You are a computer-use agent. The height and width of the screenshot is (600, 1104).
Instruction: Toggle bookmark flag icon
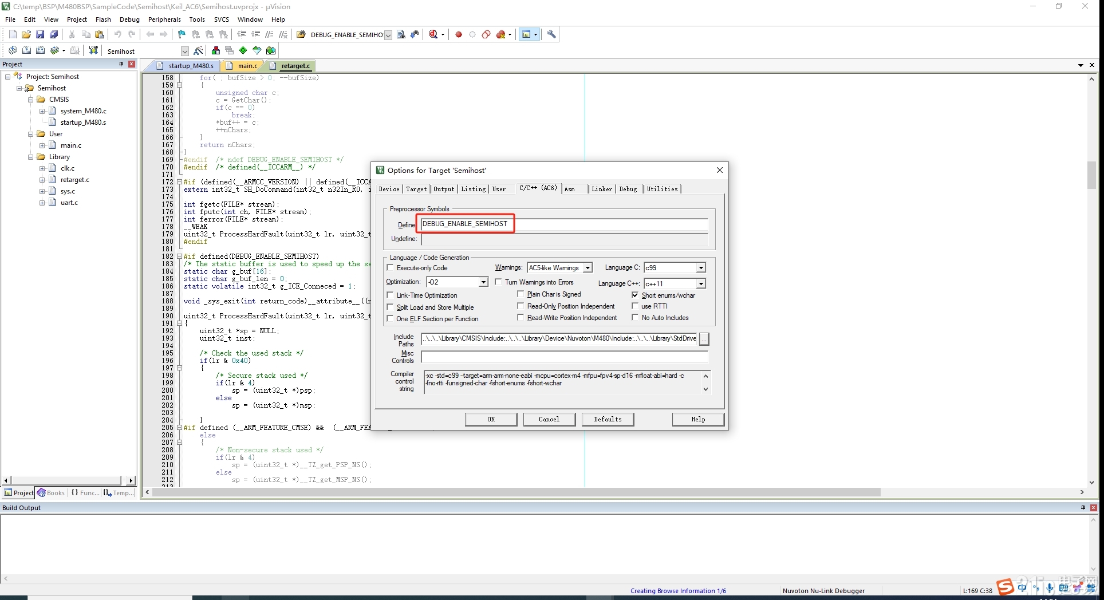182,34
